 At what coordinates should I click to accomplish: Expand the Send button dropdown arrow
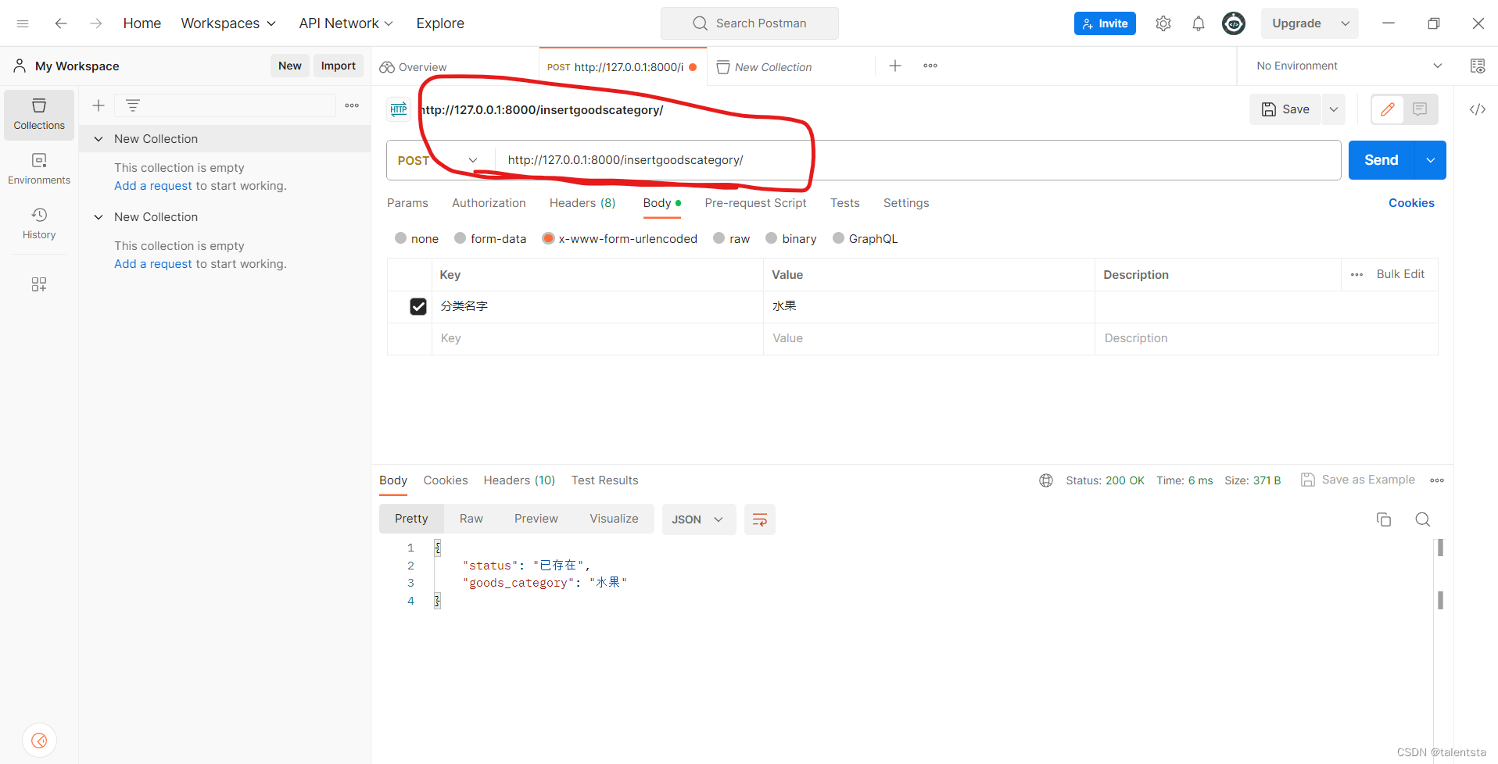[x=1431, y=159]
